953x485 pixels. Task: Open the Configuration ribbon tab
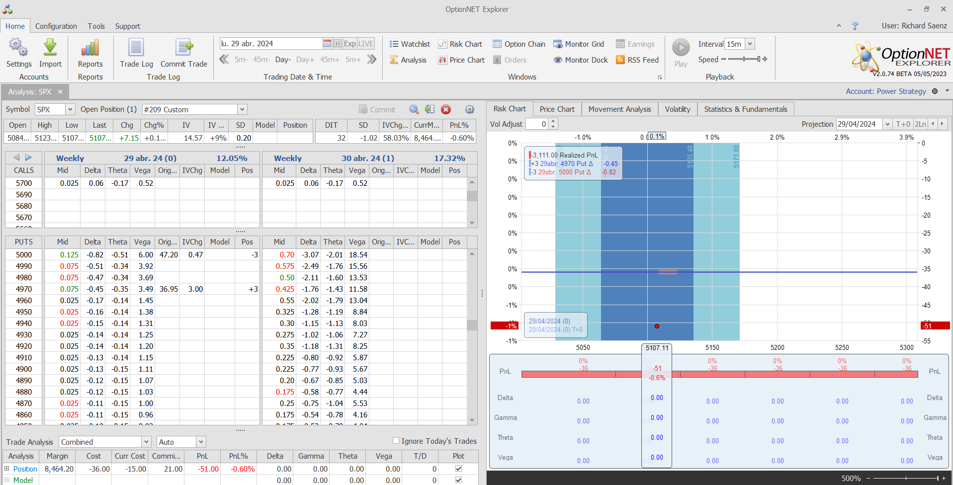click(56, 26)
